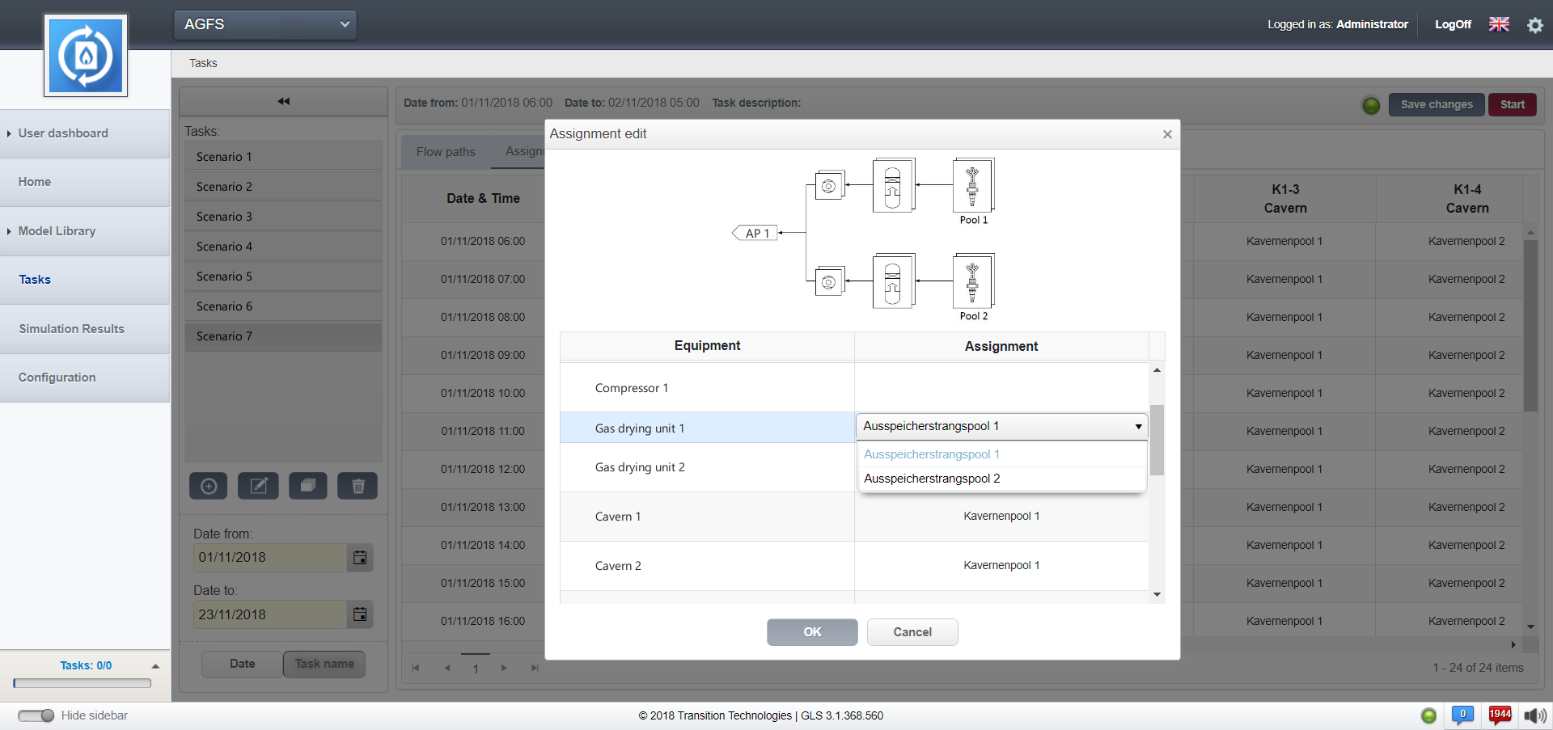Click the duplicate task icon

(x=308, y=486)
